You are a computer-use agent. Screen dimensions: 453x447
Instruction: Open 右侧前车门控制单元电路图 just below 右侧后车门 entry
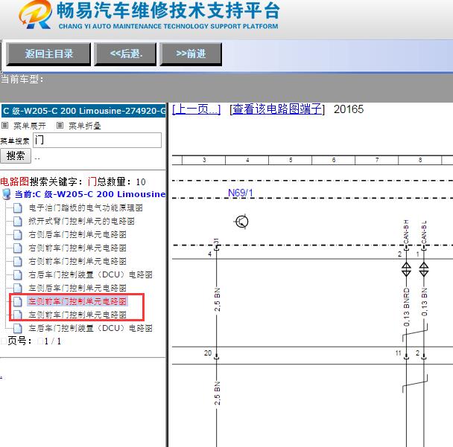click(x=77, y=248)
